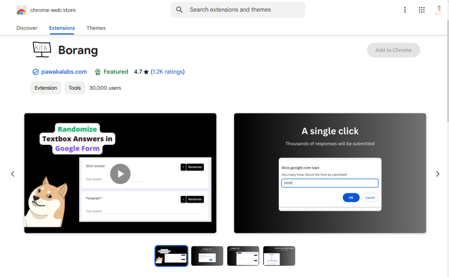Open the Google apps grid
449x277 pixels.
pyautogui.click(x=421, y=10)
